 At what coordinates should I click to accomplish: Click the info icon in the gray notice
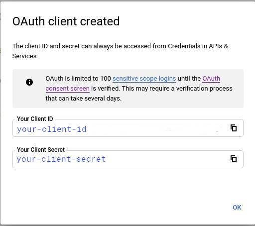tap(29, 82)
